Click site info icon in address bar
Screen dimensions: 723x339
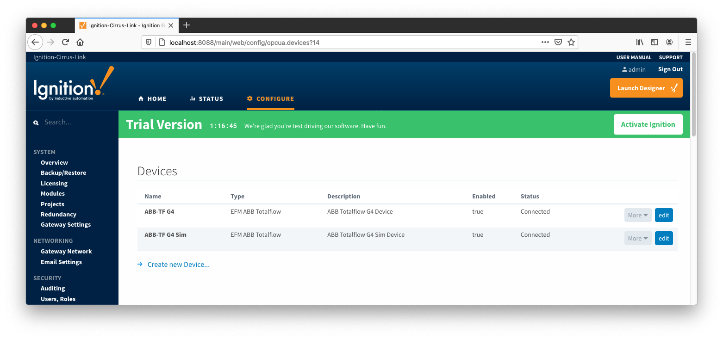162,42
